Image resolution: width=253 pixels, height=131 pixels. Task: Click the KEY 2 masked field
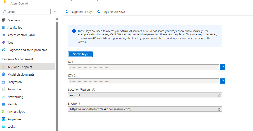(143, 81)
